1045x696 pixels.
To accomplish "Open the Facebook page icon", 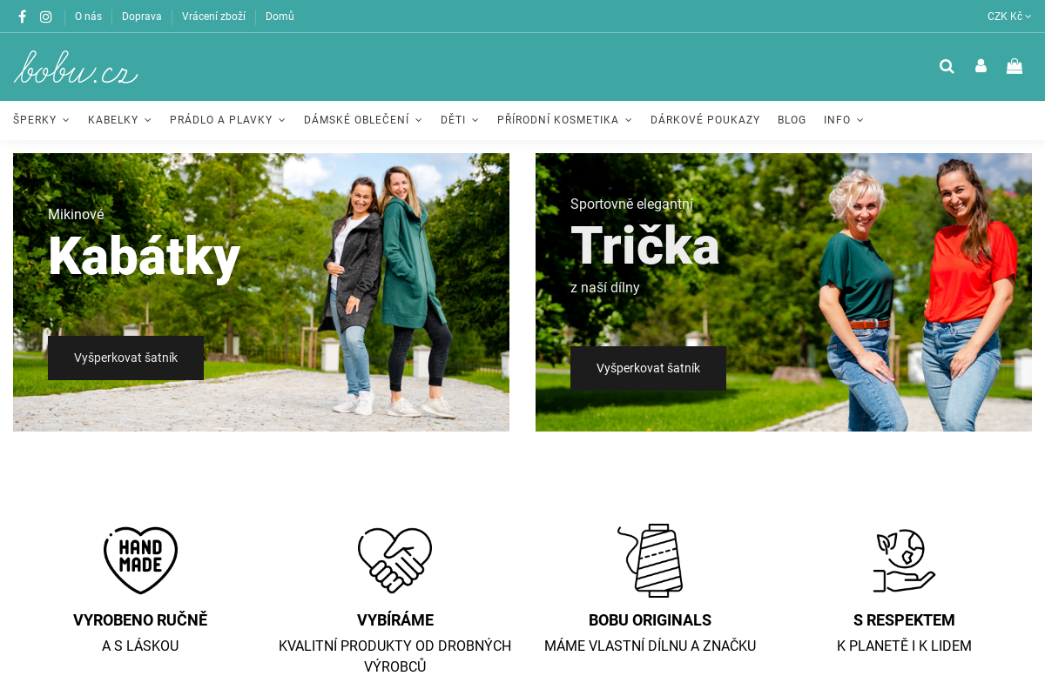I will (x=23, y=17).
